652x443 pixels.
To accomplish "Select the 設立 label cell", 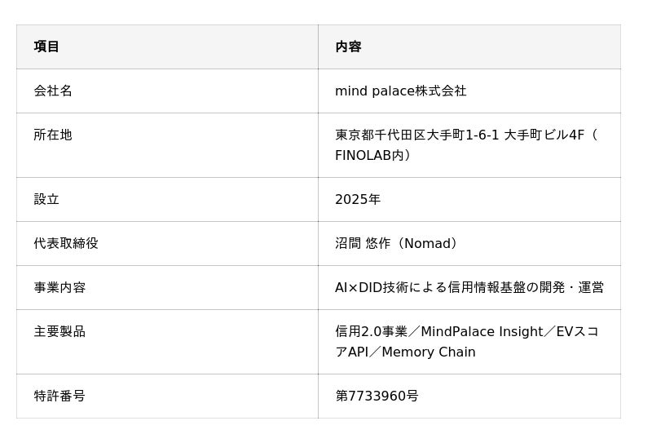I will click(x=46, y=199).
